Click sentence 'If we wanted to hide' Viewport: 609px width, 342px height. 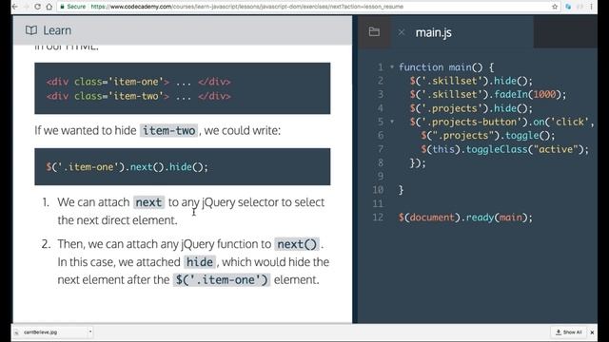click(x=86, y=131)
